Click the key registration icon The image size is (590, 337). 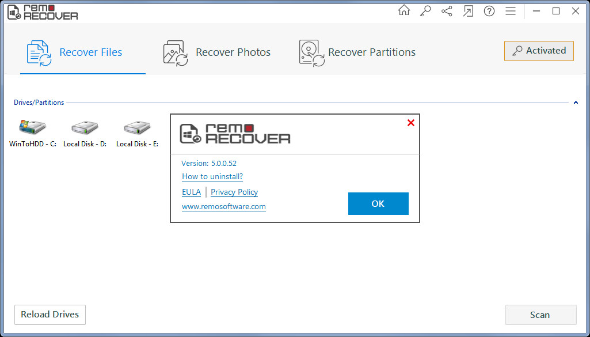pyautogui.click(x=425, y=12)
